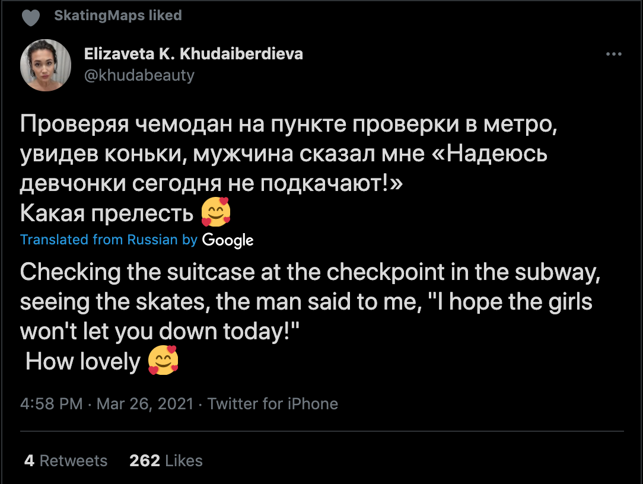Click the Twitter for iPhone source label
The width and height of the screenshot is (643, 484).
pyautogui.click(x=272, y=404)
